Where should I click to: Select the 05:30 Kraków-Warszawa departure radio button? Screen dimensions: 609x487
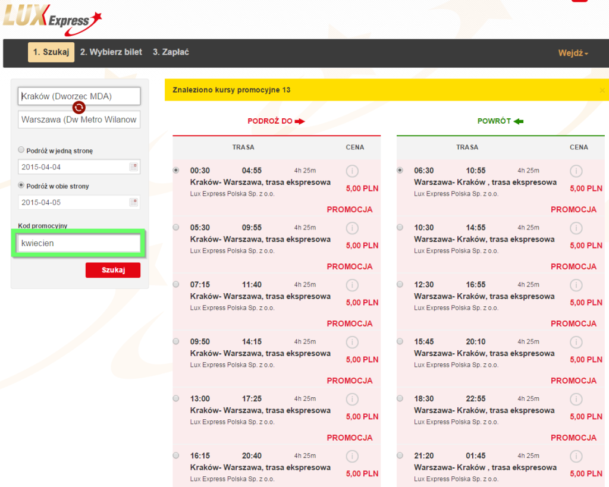[176, 227]
